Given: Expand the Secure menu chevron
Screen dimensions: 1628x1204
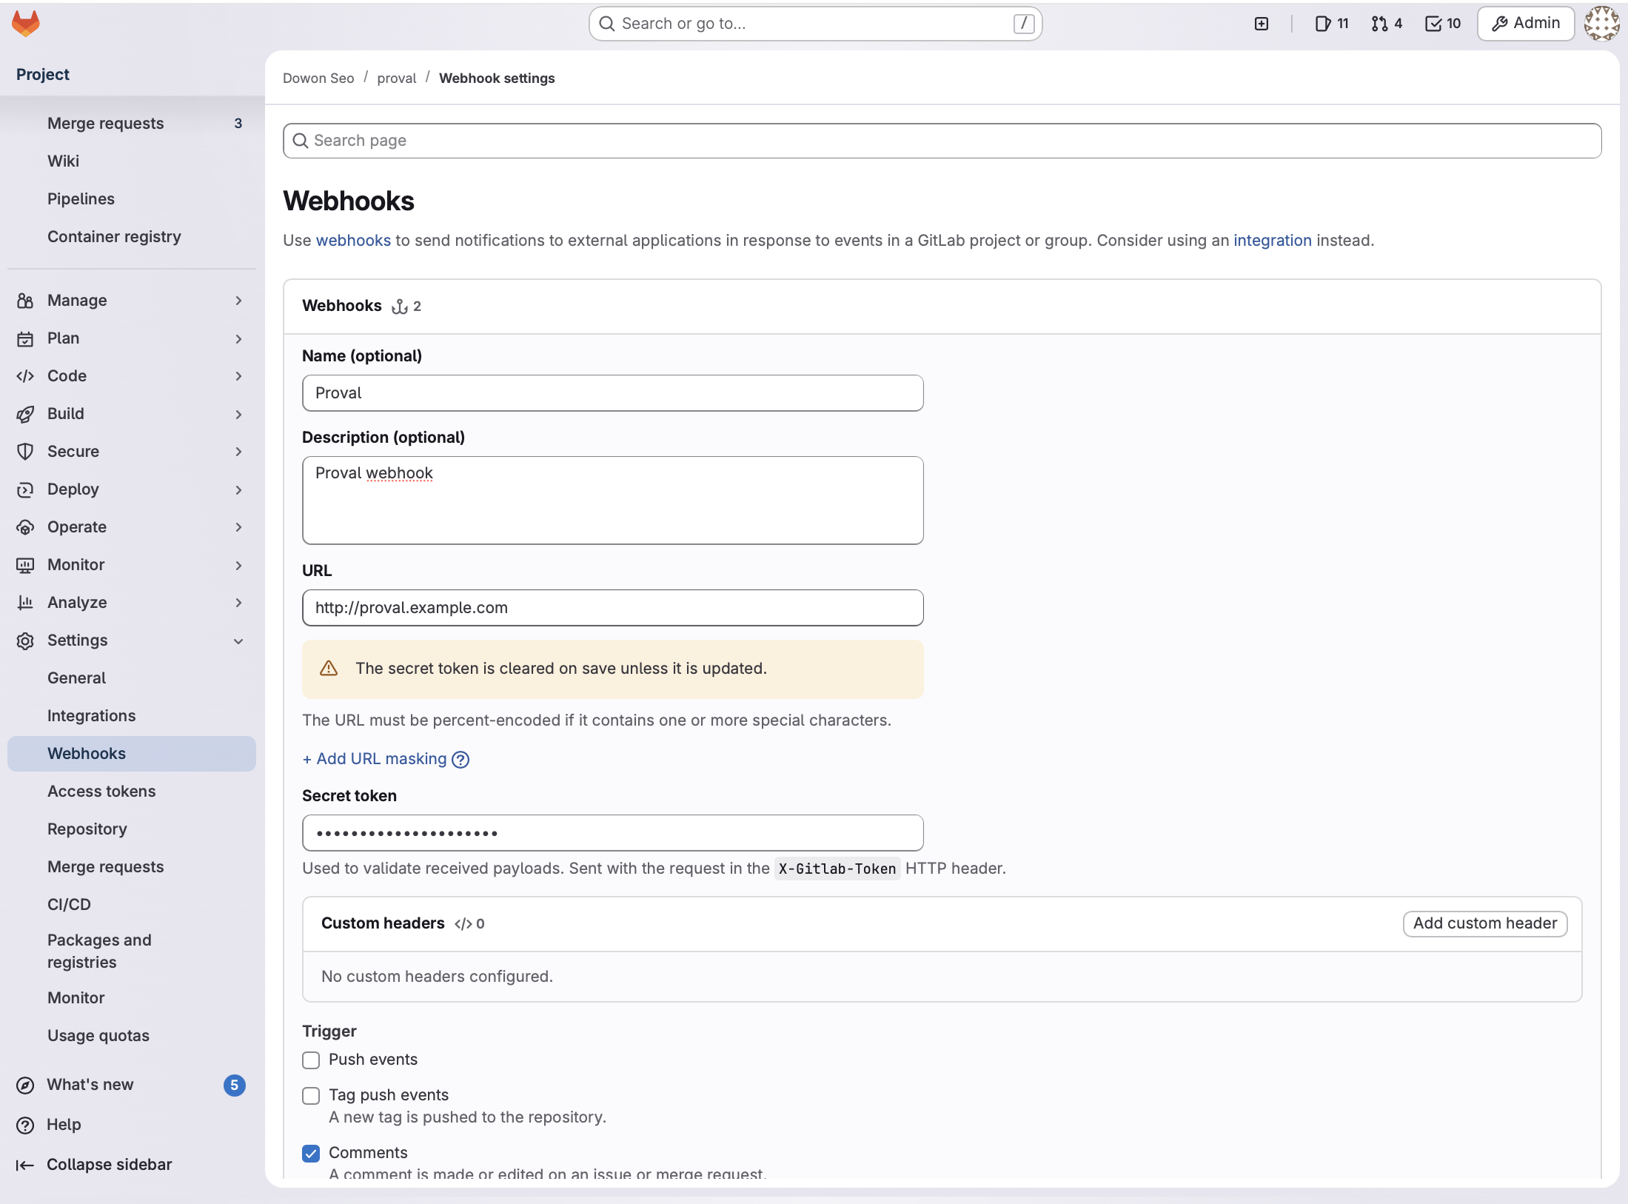Looking at the screenshot, I should coord(238,452).
